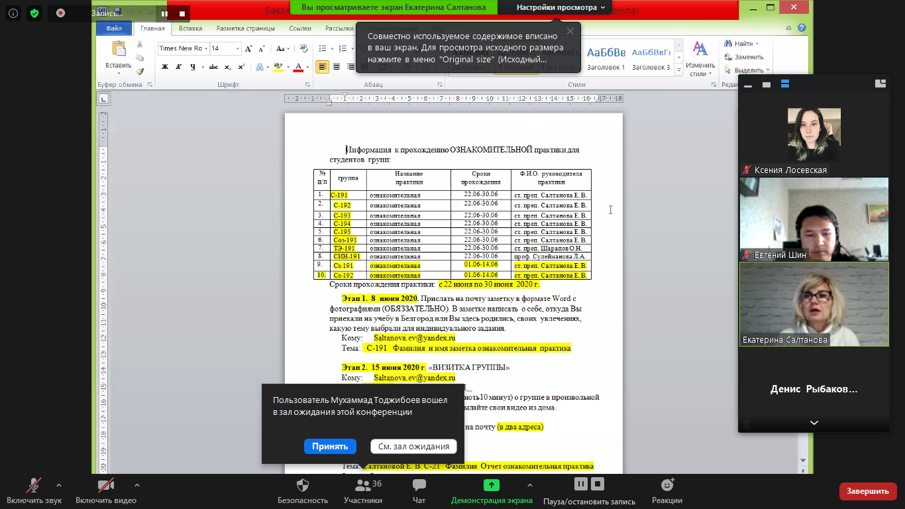
Task: Click the Cut scissors icon
Action: click(x=140, y=44)
